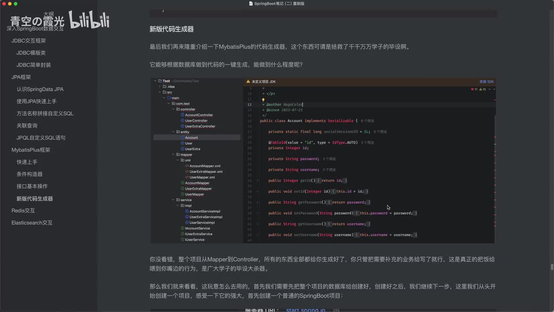Click the document vertical scrollbar thumb
The width and height of the screenshot is (554, 312).
[x=552, y=266]
